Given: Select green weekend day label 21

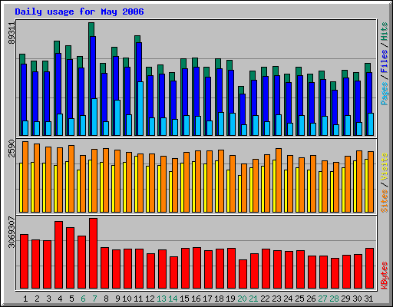Looking at the screenshot, I should pos(253,299).
